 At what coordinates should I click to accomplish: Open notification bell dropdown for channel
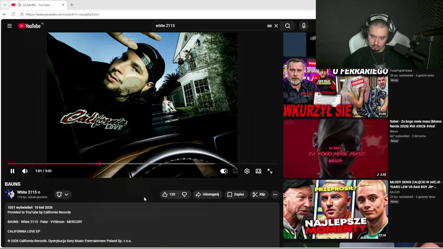point(62,194)
